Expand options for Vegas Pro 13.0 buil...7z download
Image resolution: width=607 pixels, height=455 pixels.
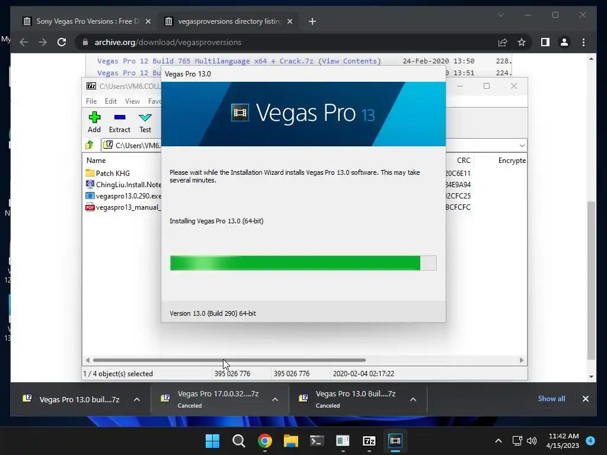point(137,399)
